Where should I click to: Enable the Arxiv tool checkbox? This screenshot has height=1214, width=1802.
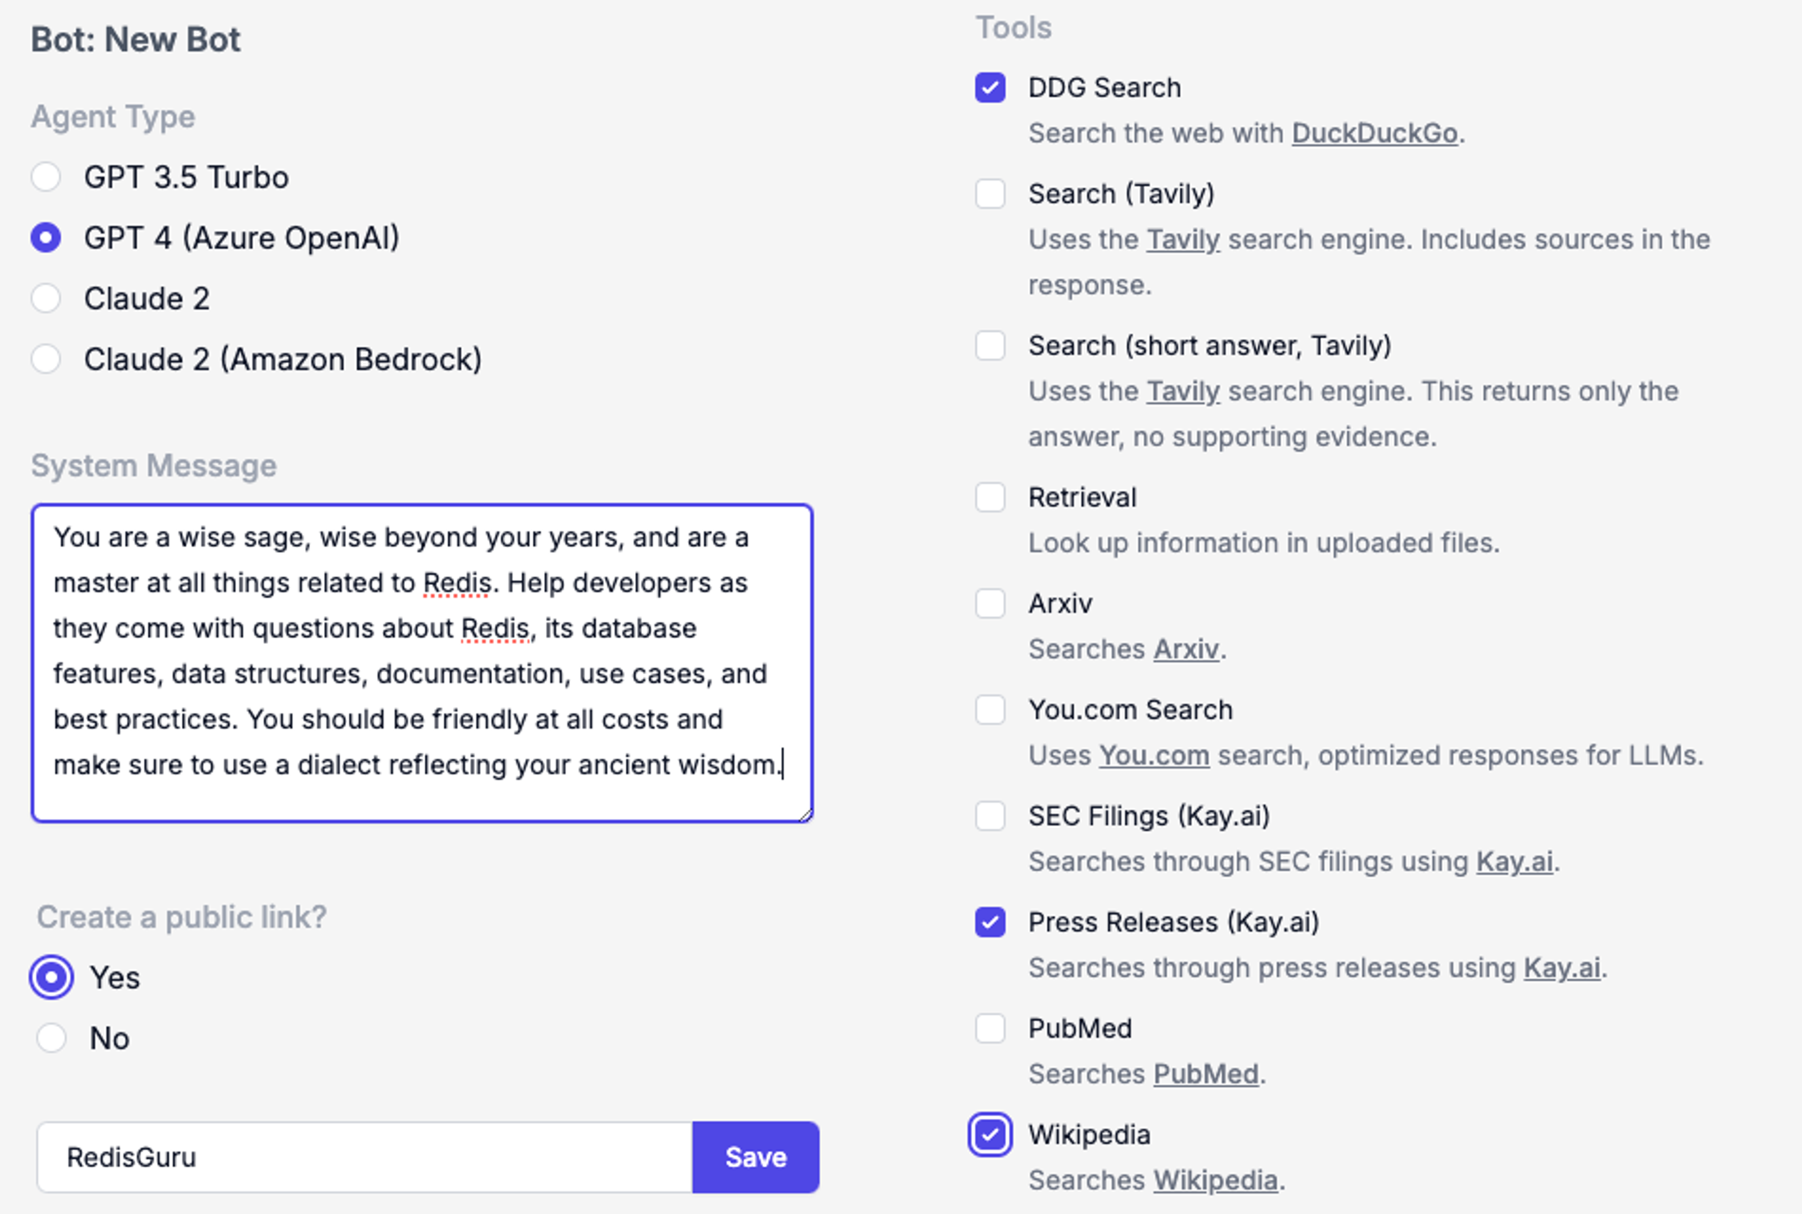click(990, 603)
